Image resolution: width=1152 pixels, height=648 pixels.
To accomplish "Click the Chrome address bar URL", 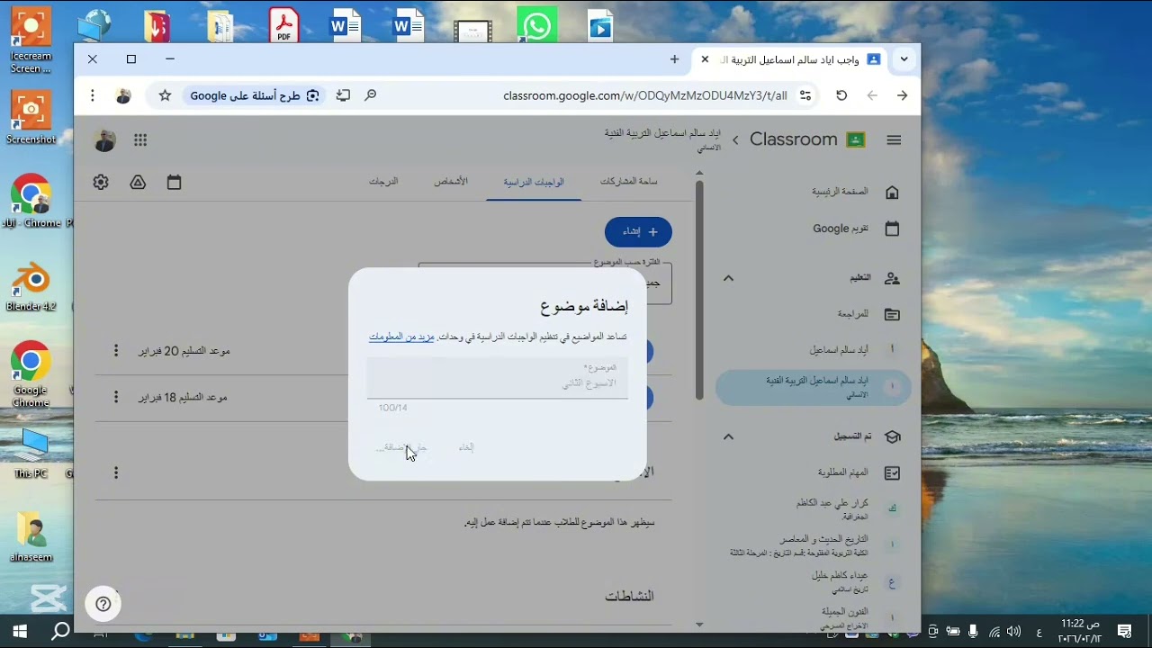I will click(x=644, y=95).
